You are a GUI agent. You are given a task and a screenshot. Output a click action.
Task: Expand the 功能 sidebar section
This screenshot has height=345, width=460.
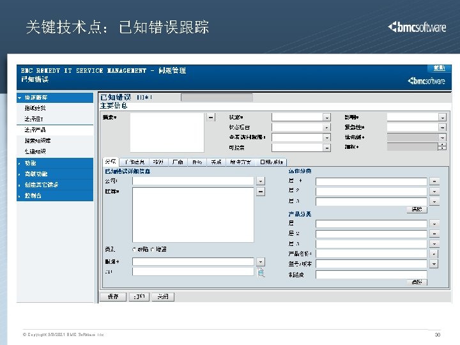tap(55, 163)
